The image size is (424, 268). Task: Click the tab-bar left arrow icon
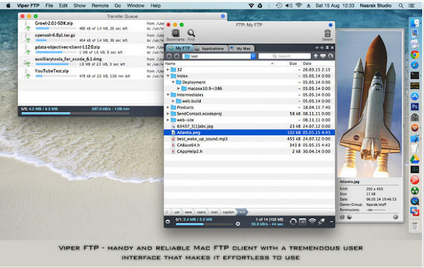coord(317,48)
